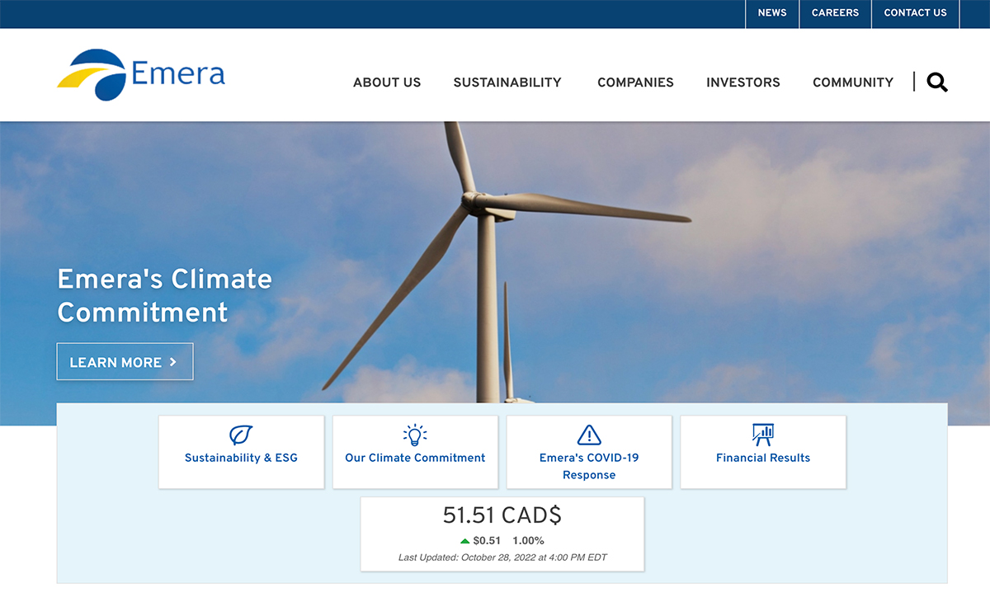Open the About Us menu
The image size is (990, 616).
click(387, 82)
